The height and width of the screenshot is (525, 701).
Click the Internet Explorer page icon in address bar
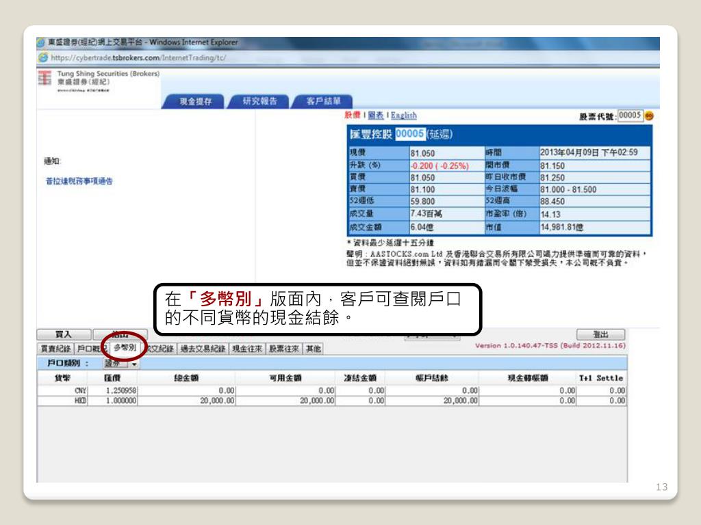coord(43,57)
